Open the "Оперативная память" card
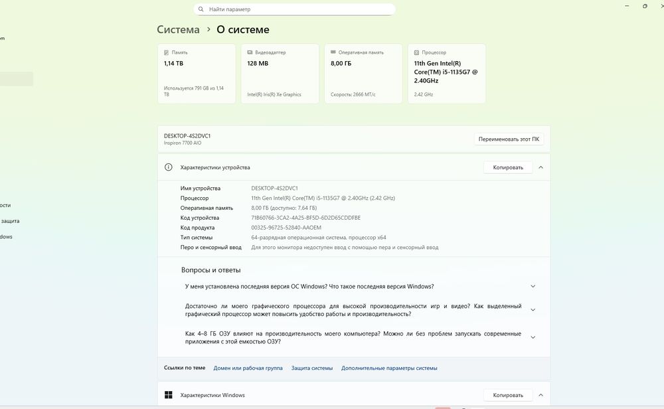 [363, 74]
